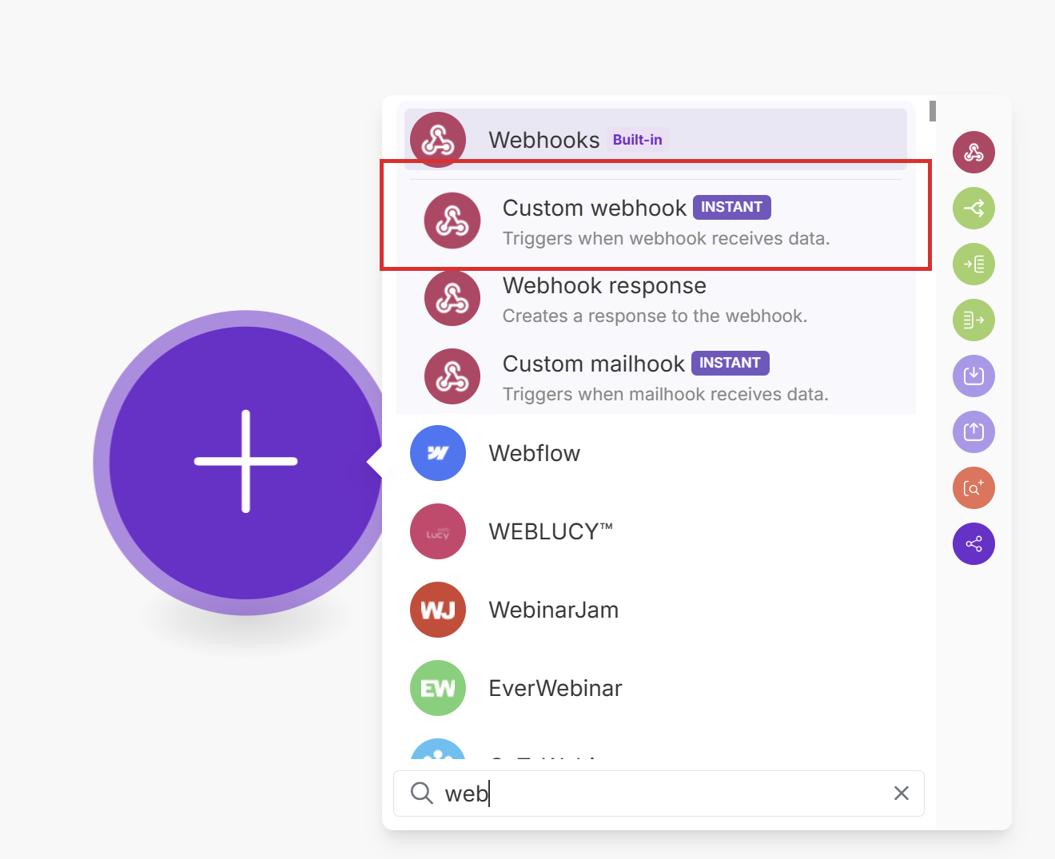Image resolution: width=1055 pixels, height=859 pixels.
Task: Click the blue Webflow logo
Action: [438, 453]
